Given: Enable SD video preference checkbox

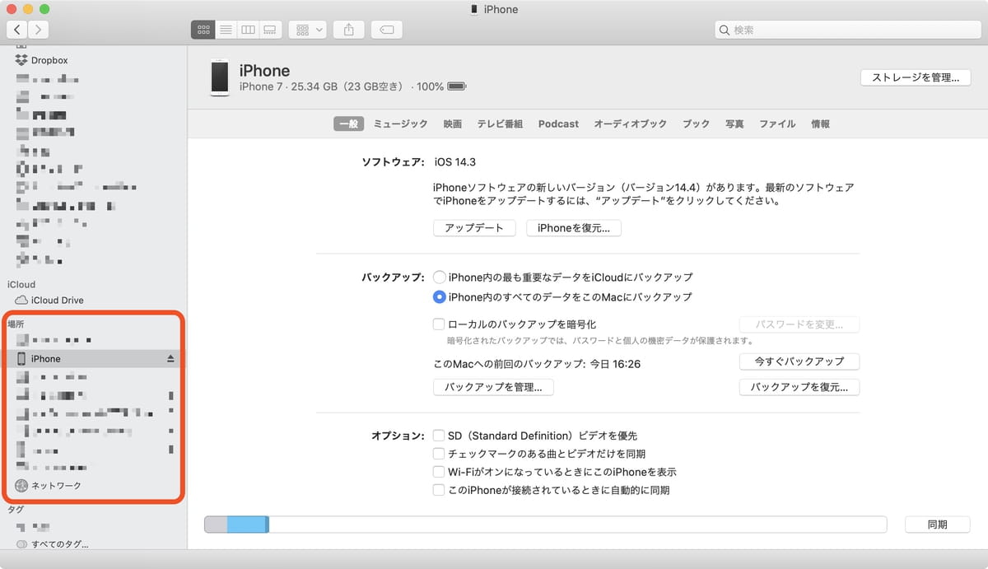Looking at the screenshot, I should coord(440,436).
